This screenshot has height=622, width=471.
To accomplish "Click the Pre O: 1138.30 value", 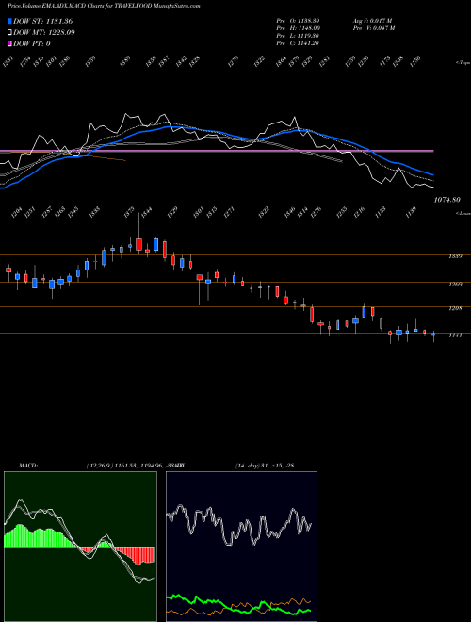I will (298, 20).
